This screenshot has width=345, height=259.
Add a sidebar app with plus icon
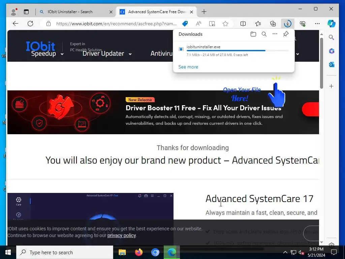pyautogui.click(x=332, y=86)
